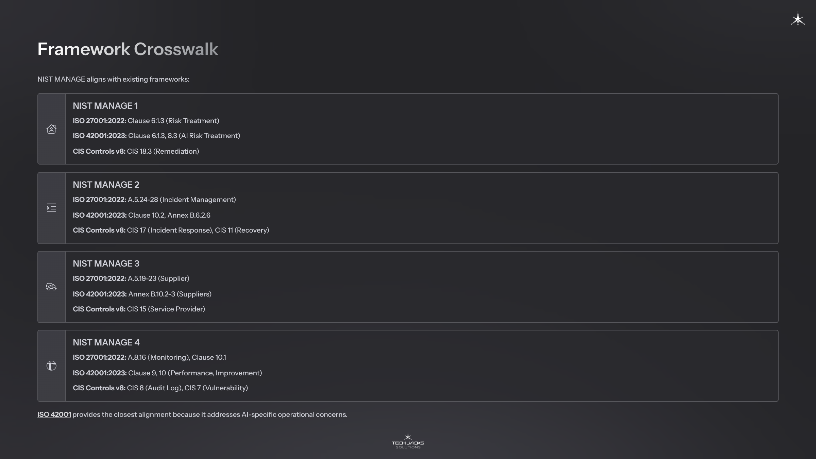Click the house icon beside NIST MANAGE 1
The width and height of the screenshot is (816, 459).
51,129
